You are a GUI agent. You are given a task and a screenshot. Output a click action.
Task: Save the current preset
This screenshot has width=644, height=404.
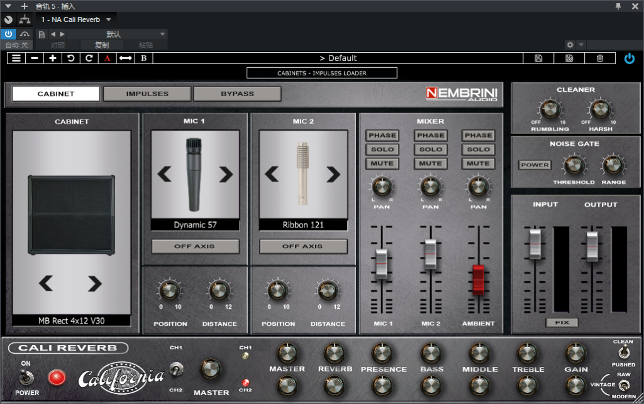(538, 58)
